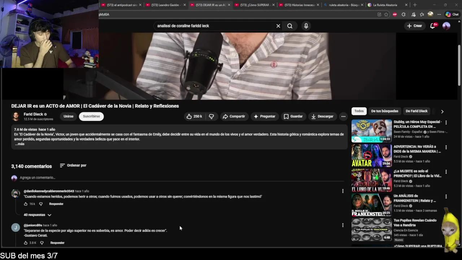This screenshot has width=462, height=260.
Task: Dislike the video with thumbs down
Action: coord(212,116)
